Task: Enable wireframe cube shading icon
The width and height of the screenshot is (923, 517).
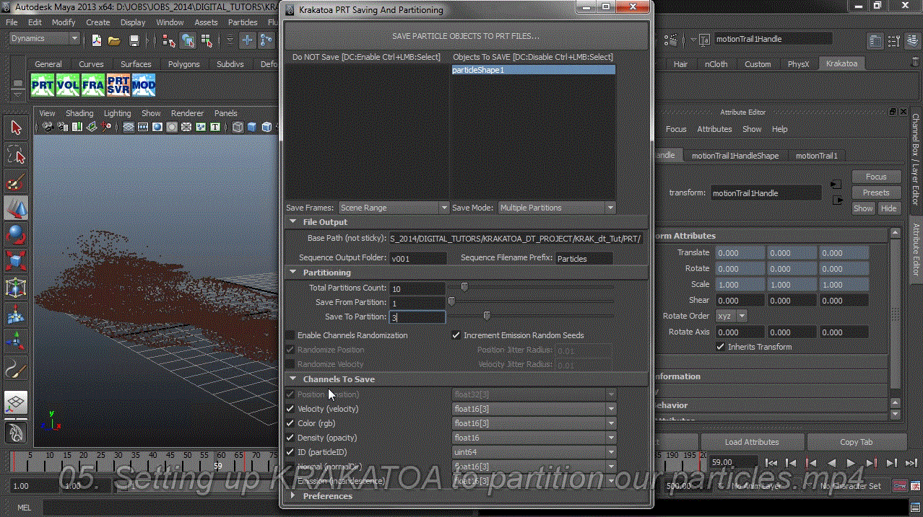Action: [238, 127]
